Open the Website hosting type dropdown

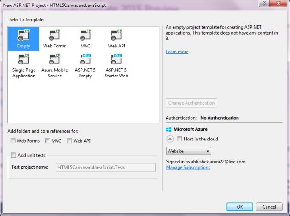188,151
